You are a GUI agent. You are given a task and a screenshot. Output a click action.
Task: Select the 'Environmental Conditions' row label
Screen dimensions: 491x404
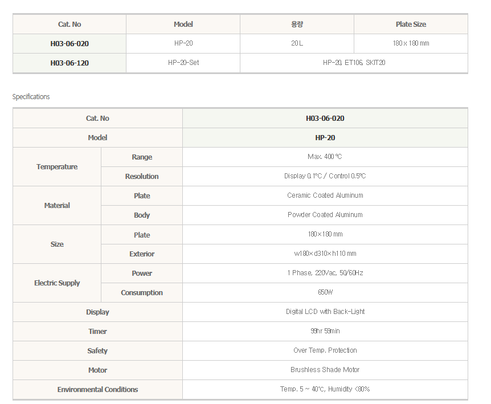pos(98,390)
